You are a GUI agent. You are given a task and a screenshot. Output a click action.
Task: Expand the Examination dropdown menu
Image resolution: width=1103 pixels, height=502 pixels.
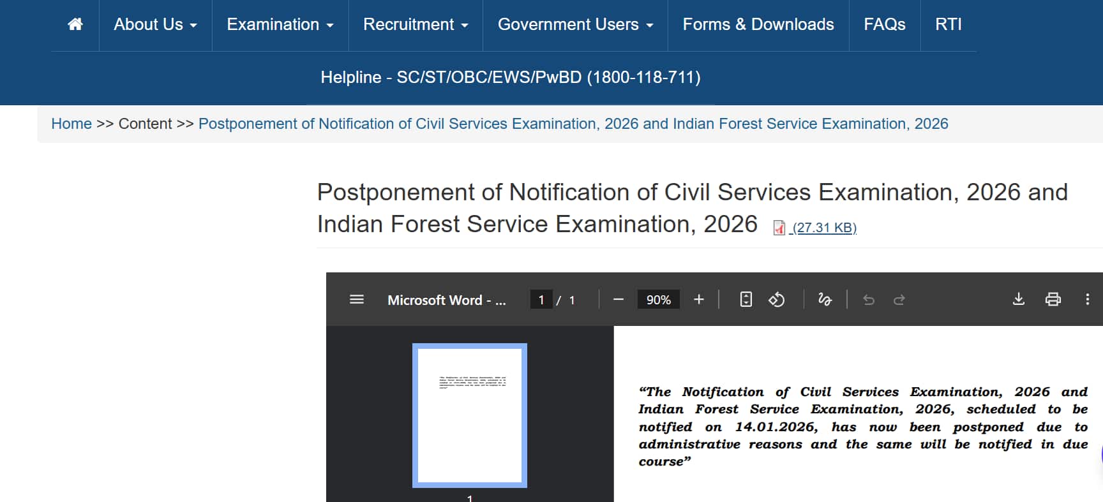pyautogui.click(x=280, y=24)
